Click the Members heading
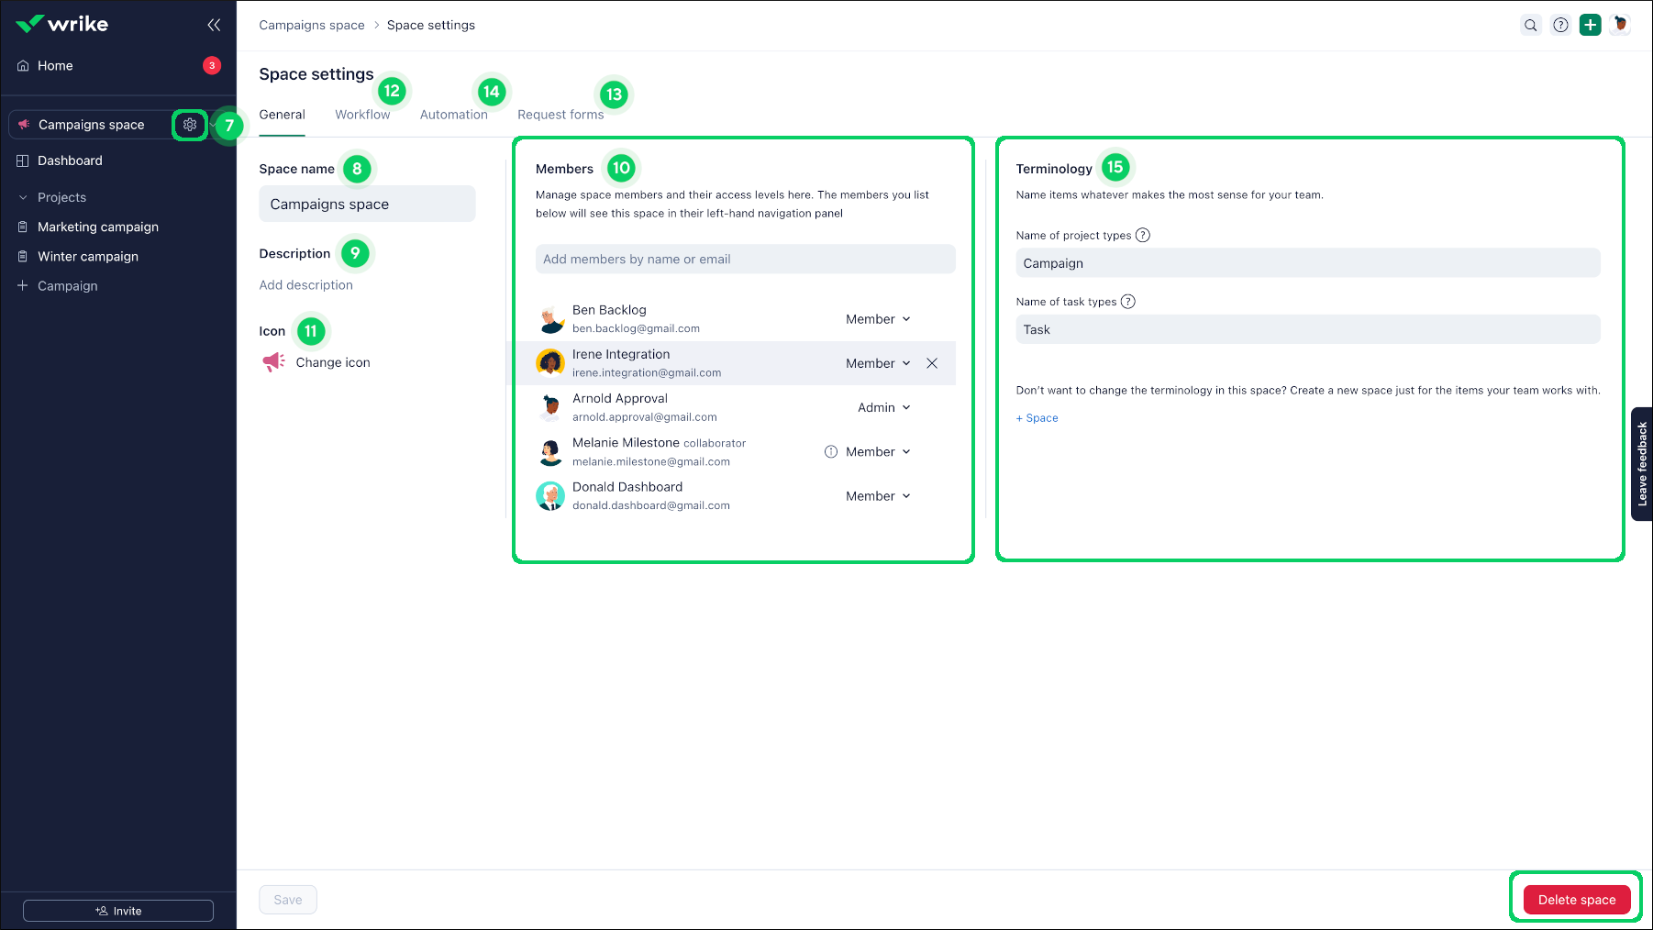Viewport: 1653px width, 930px height. pos(564,169)
